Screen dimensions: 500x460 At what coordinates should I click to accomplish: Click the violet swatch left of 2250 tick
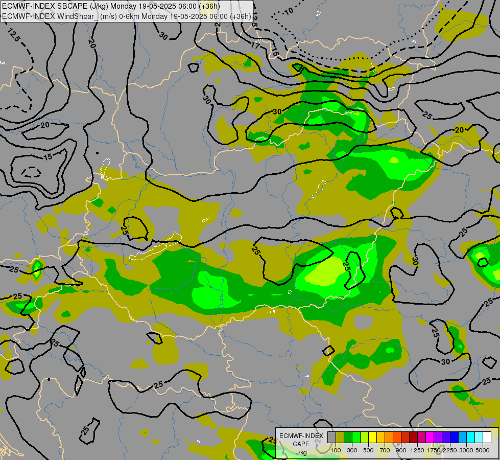(x=446, y=438)
